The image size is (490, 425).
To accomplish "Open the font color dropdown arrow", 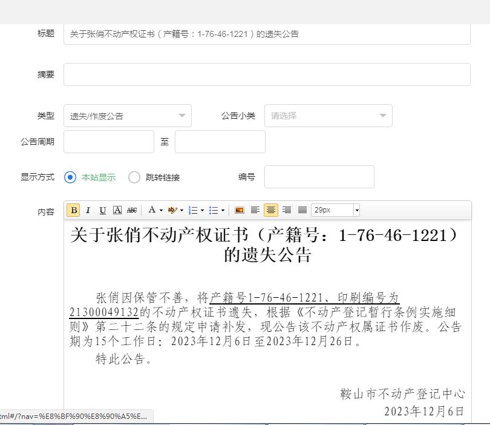I will [161, 210].
